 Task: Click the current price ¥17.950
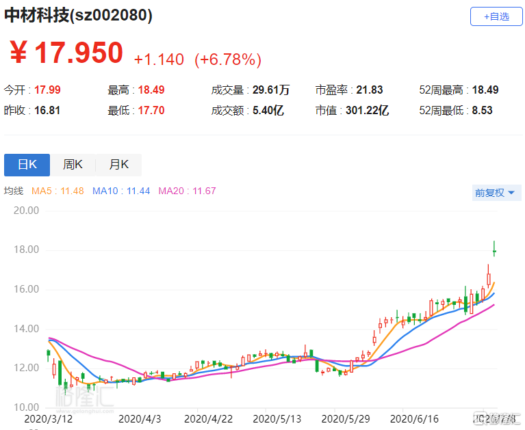(66, 53)
